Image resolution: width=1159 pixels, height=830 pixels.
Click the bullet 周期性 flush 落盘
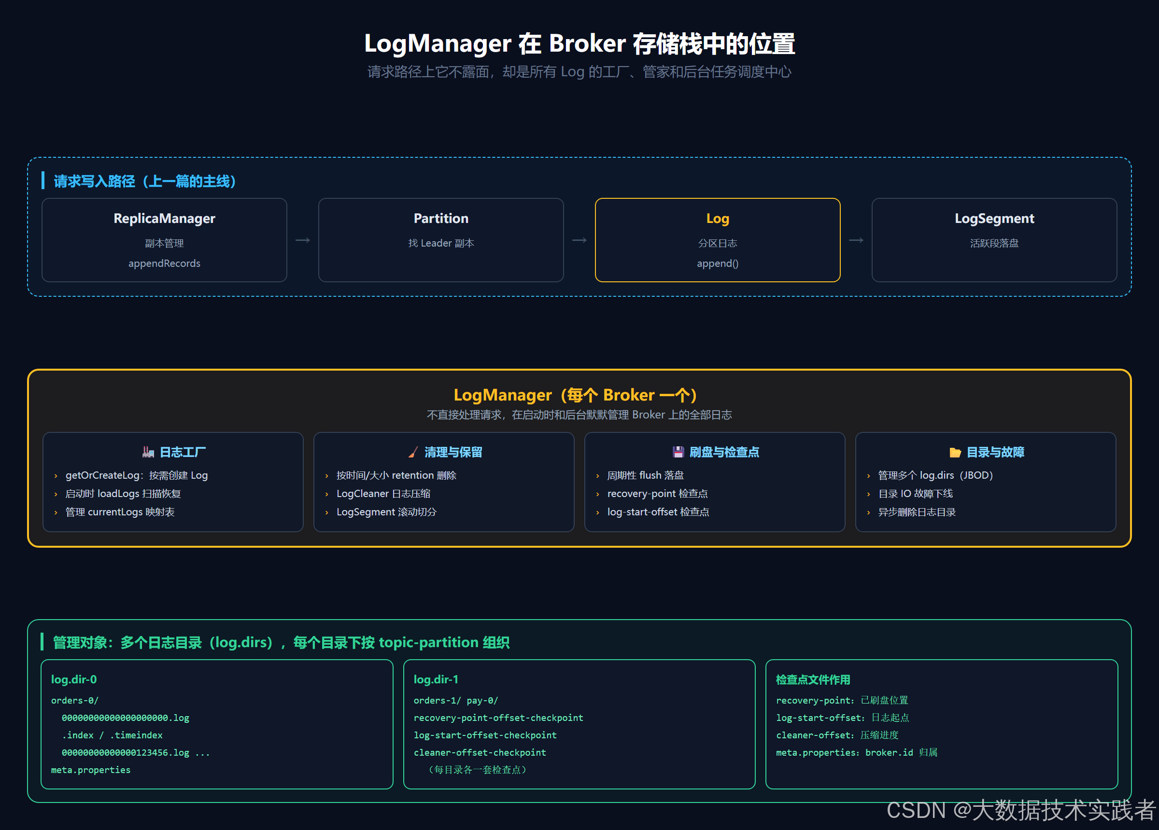click(646, 475)
